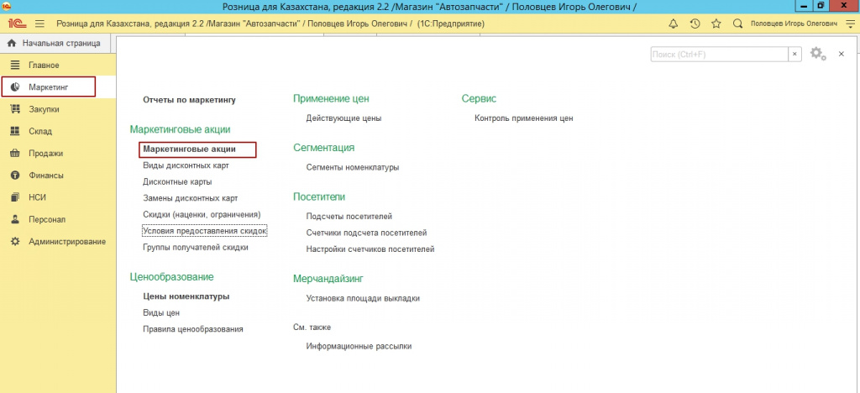Click the Сервис group heading
Viewport: 860px width, 393px height.
pyautogui.click(x=479, y=98)
